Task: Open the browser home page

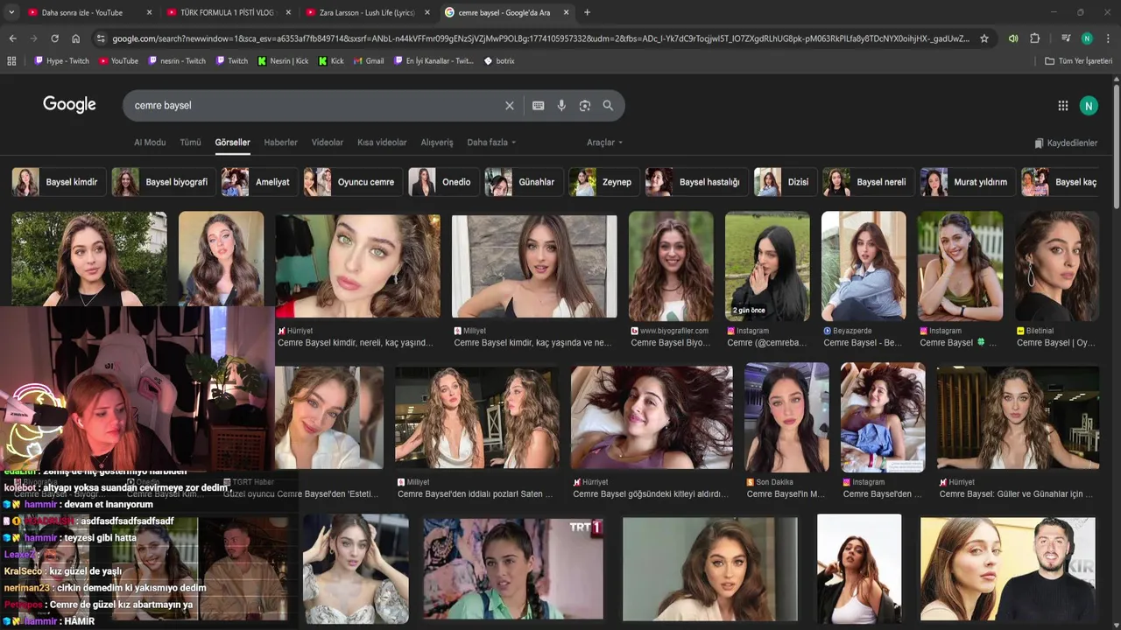Action: tap(75, 38)
